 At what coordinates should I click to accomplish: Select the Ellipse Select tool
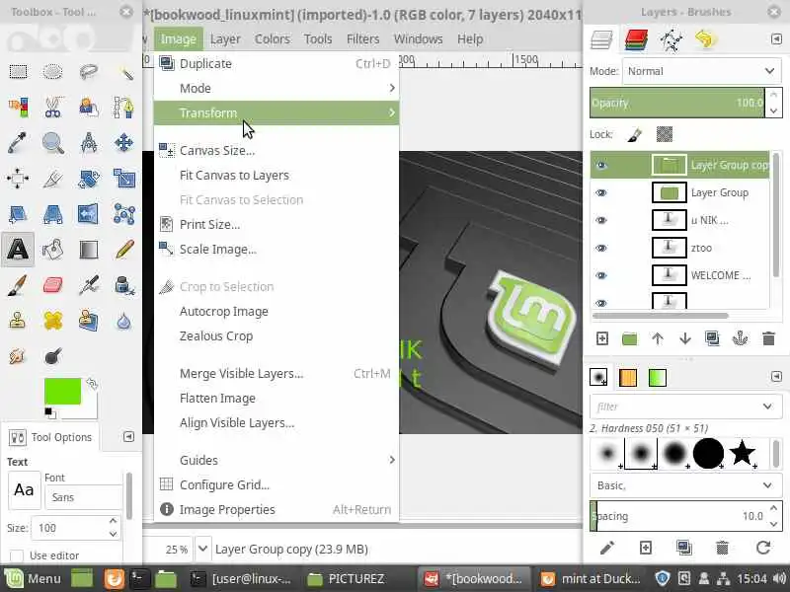53,71
